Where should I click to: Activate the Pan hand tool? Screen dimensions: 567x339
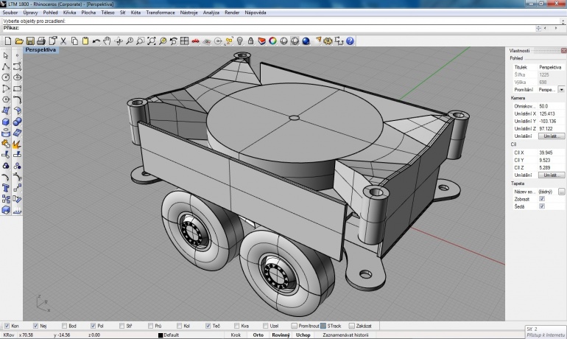pyautogui.click(x=107, y=41)
